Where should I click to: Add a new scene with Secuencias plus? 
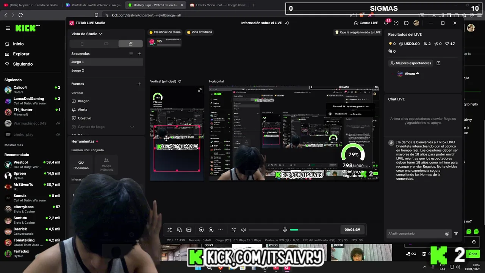pyautogui.click(x=139, y=54)
